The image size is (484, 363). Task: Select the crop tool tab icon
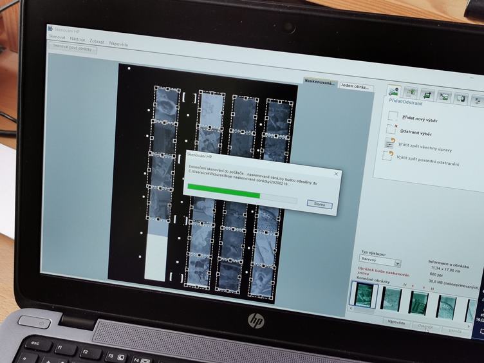click(427, 95)
